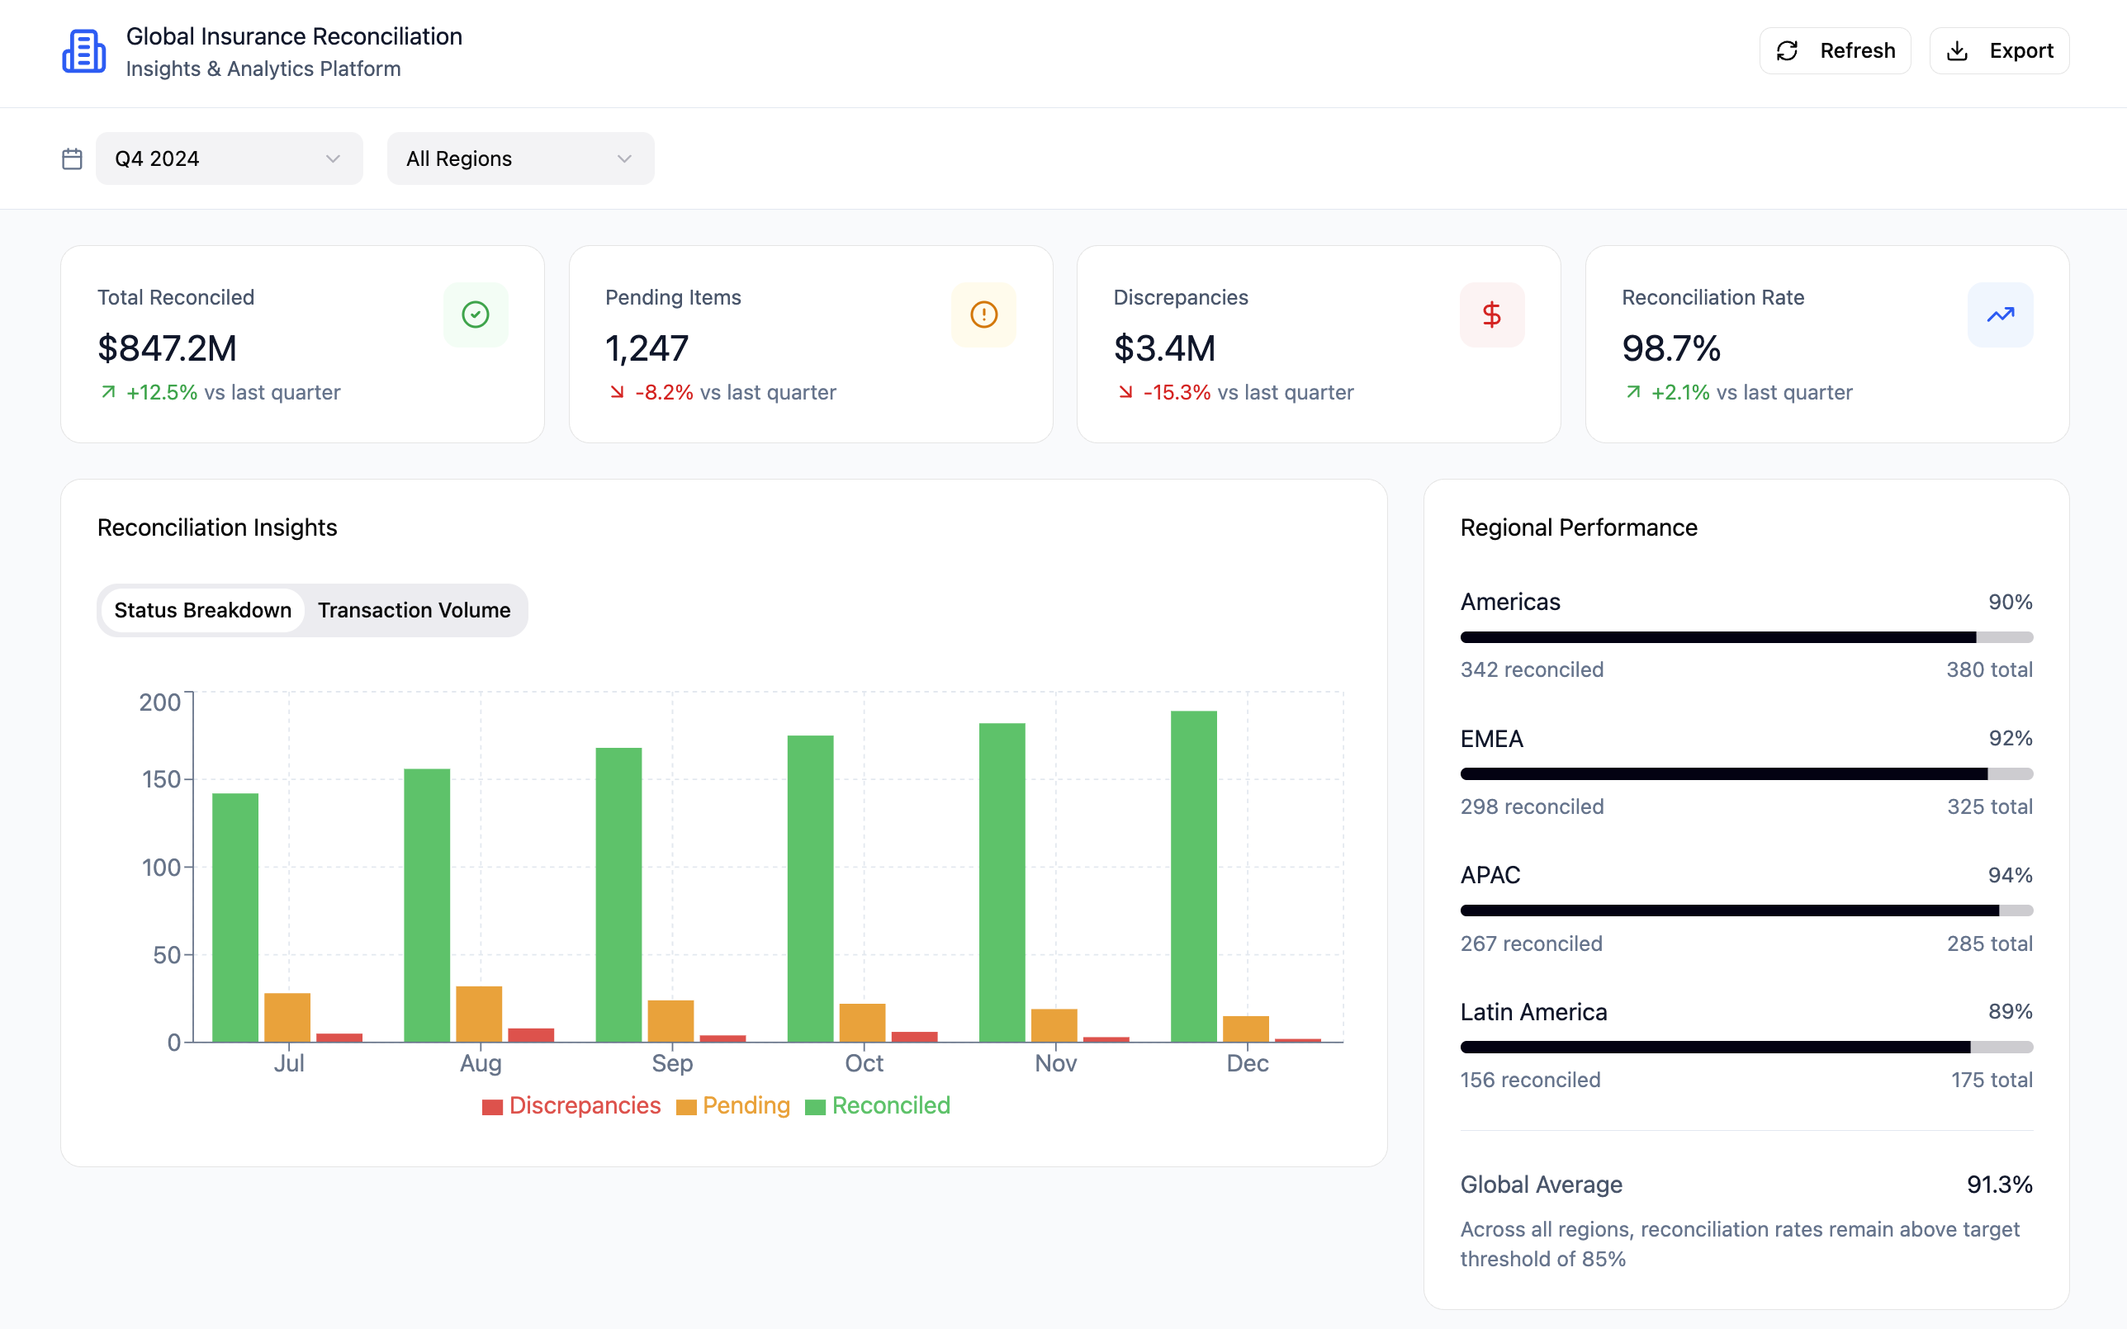The height and width of the screenshot is (1329, 2127).
Task: Click the green check icon on Total Reconciled card
Action: pyautogui.click(x=475, y=314)
